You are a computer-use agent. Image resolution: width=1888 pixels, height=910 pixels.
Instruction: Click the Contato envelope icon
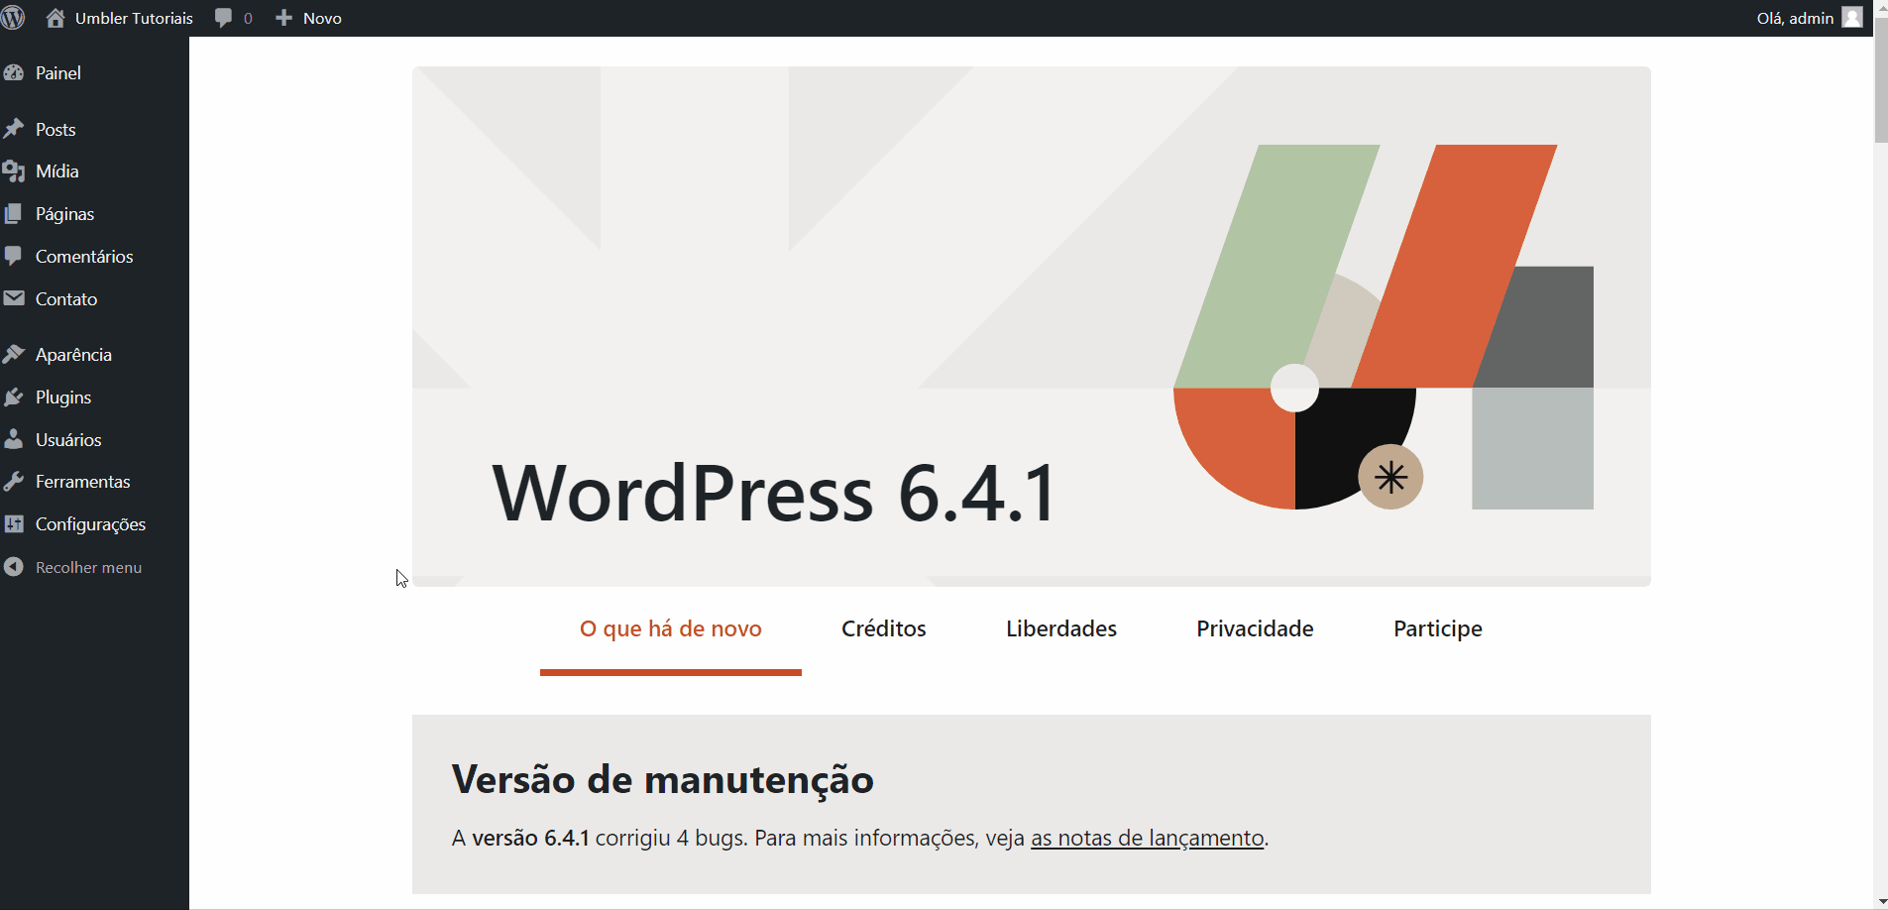click(15, 298)
